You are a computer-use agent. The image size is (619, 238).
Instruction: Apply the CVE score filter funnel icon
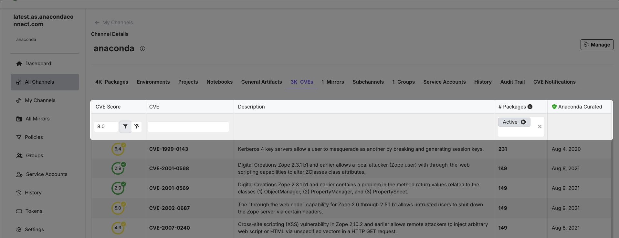pyautogui.click(x=125, y=127)
